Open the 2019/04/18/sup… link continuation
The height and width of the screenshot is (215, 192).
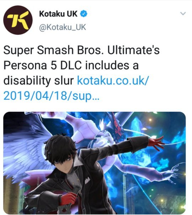pyautogui.click(x=51, y=96)
